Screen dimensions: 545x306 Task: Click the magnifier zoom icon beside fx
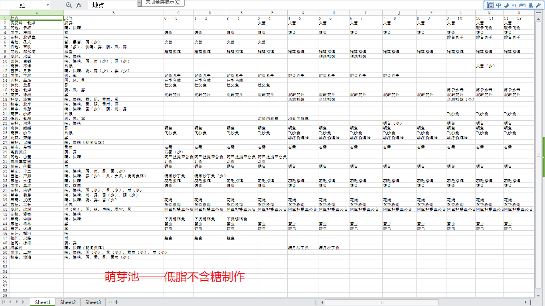point(69,5)
